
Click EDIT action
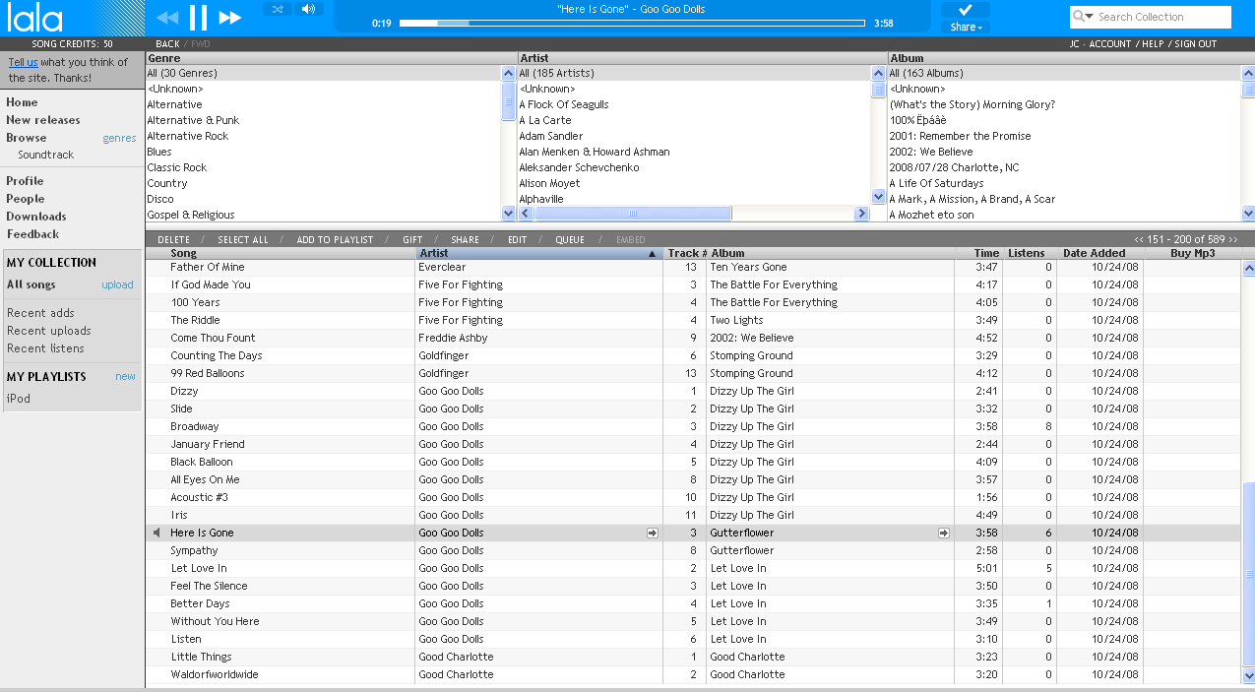(x=518, y=240)
